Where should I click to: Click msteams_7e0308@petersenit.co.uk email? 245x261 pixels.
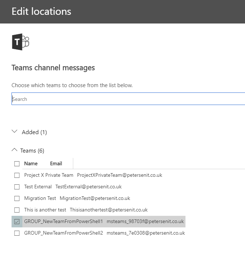coord(146,233)
